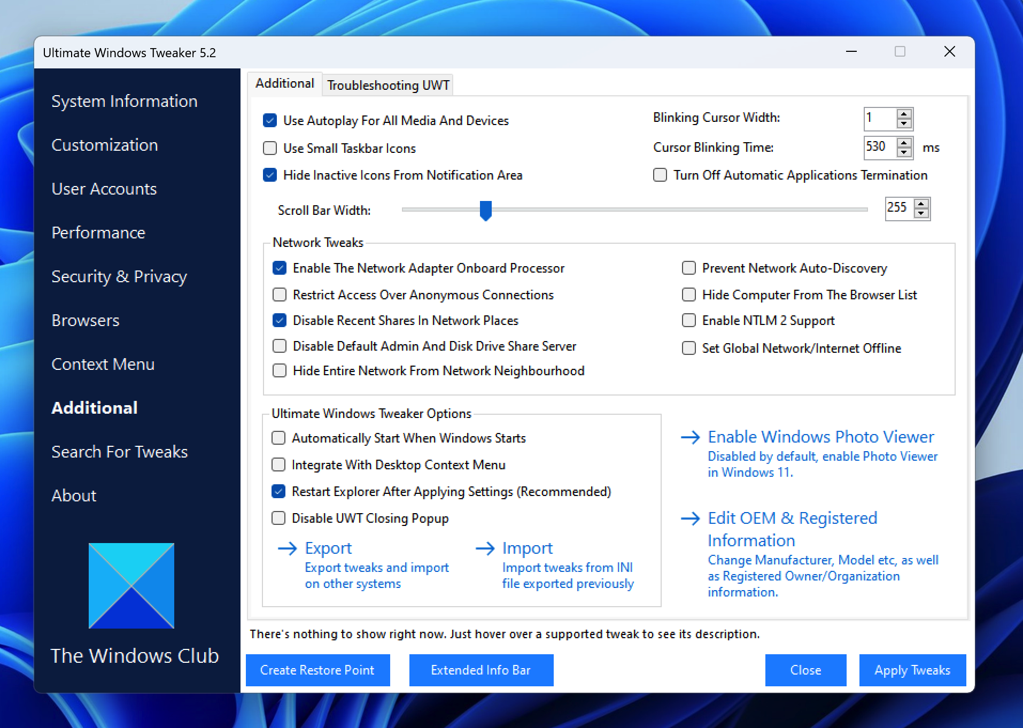1023x728 pixels.
Task: Click the Scroll Bar Width slider thumb
Action: pos(485,211)
